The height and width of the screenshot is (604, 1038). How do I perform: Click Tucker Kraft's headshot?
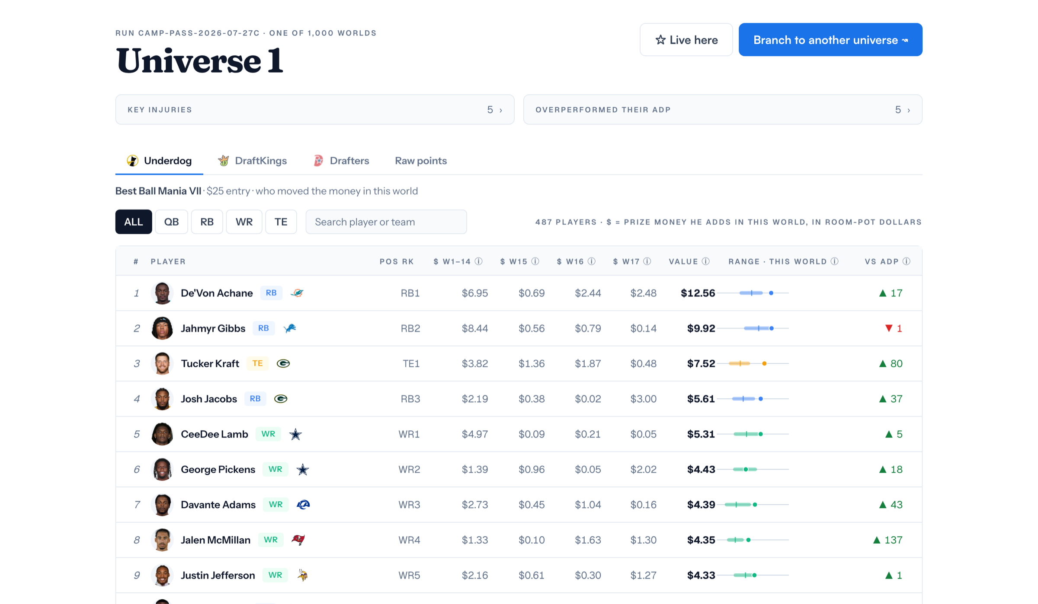tap(162, 364)
